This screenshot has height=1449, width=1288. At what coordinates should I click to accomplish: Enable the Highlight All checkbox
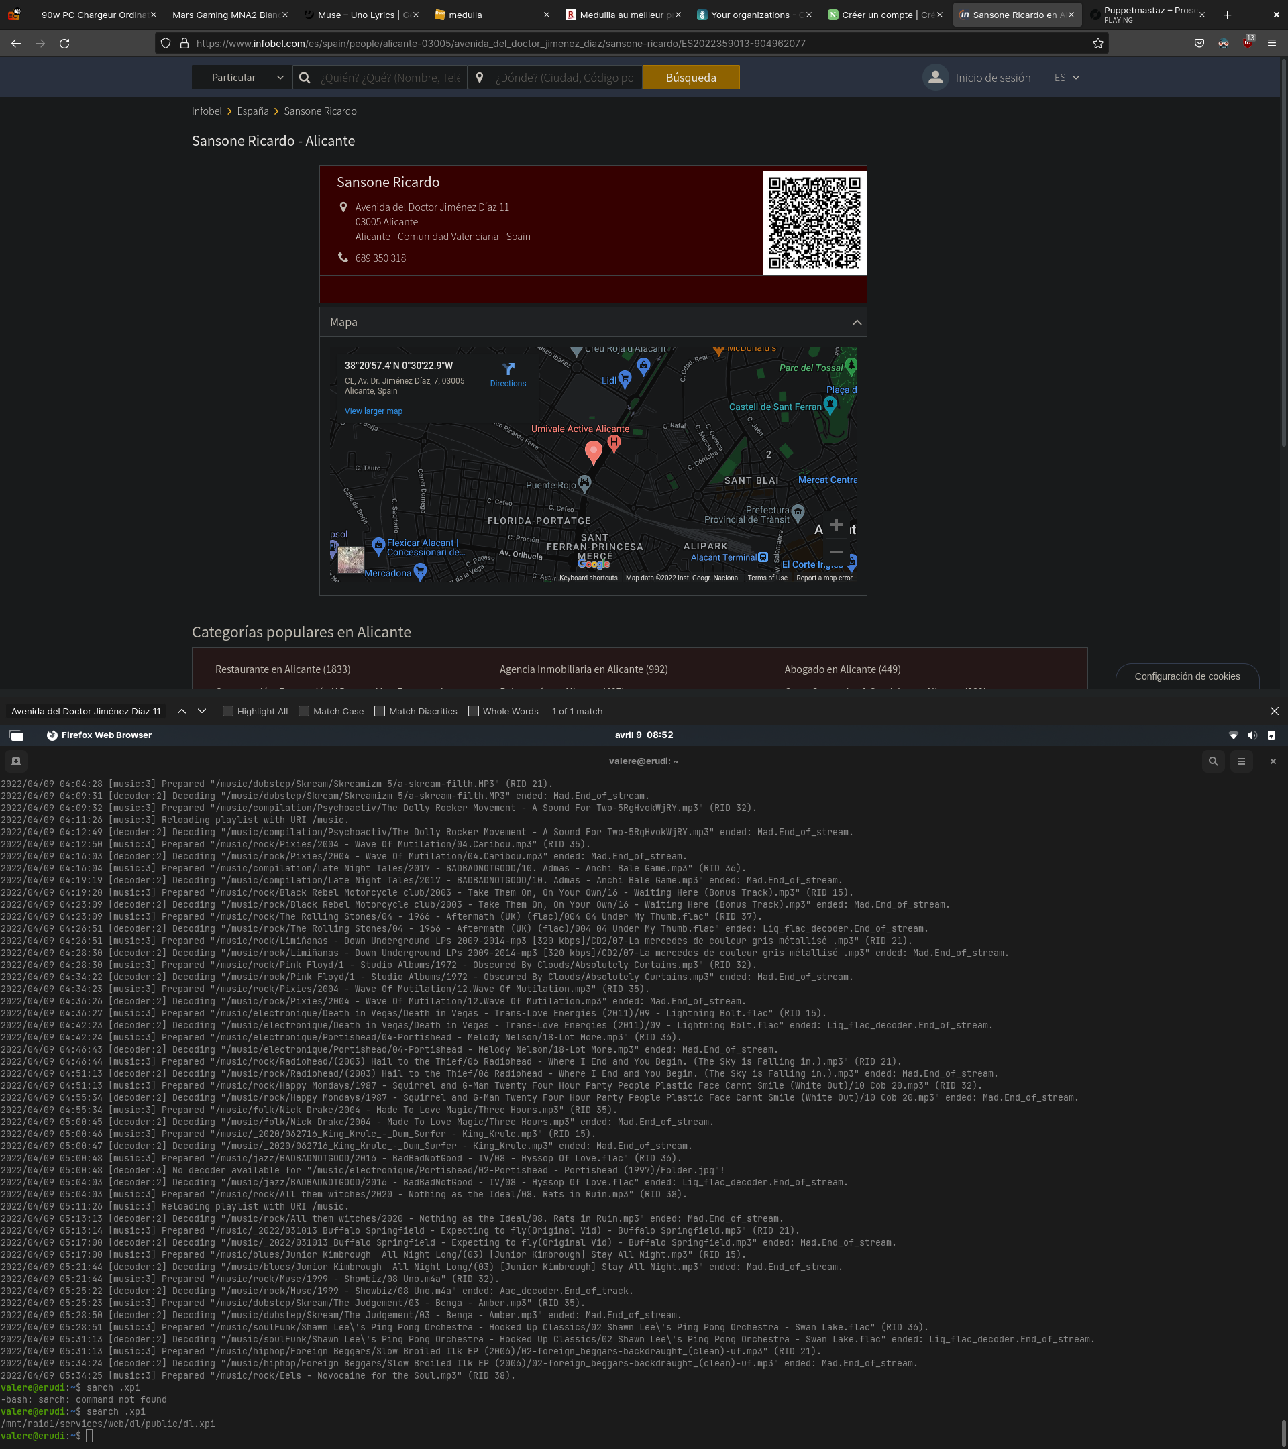pyautogui.click(x=228, y=711)
